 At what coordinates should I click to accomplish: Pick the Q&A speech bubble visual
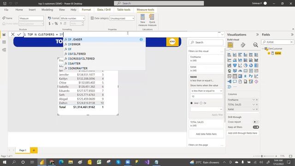235,82
